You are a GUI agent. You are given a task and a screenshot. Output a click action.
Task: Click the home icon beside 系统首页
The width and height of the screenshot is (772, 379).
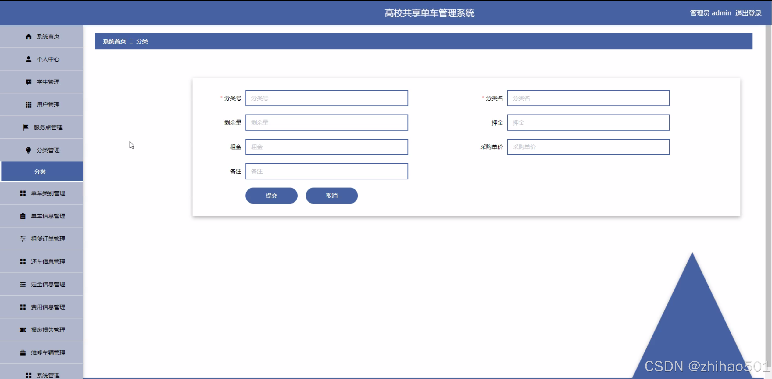28,37
